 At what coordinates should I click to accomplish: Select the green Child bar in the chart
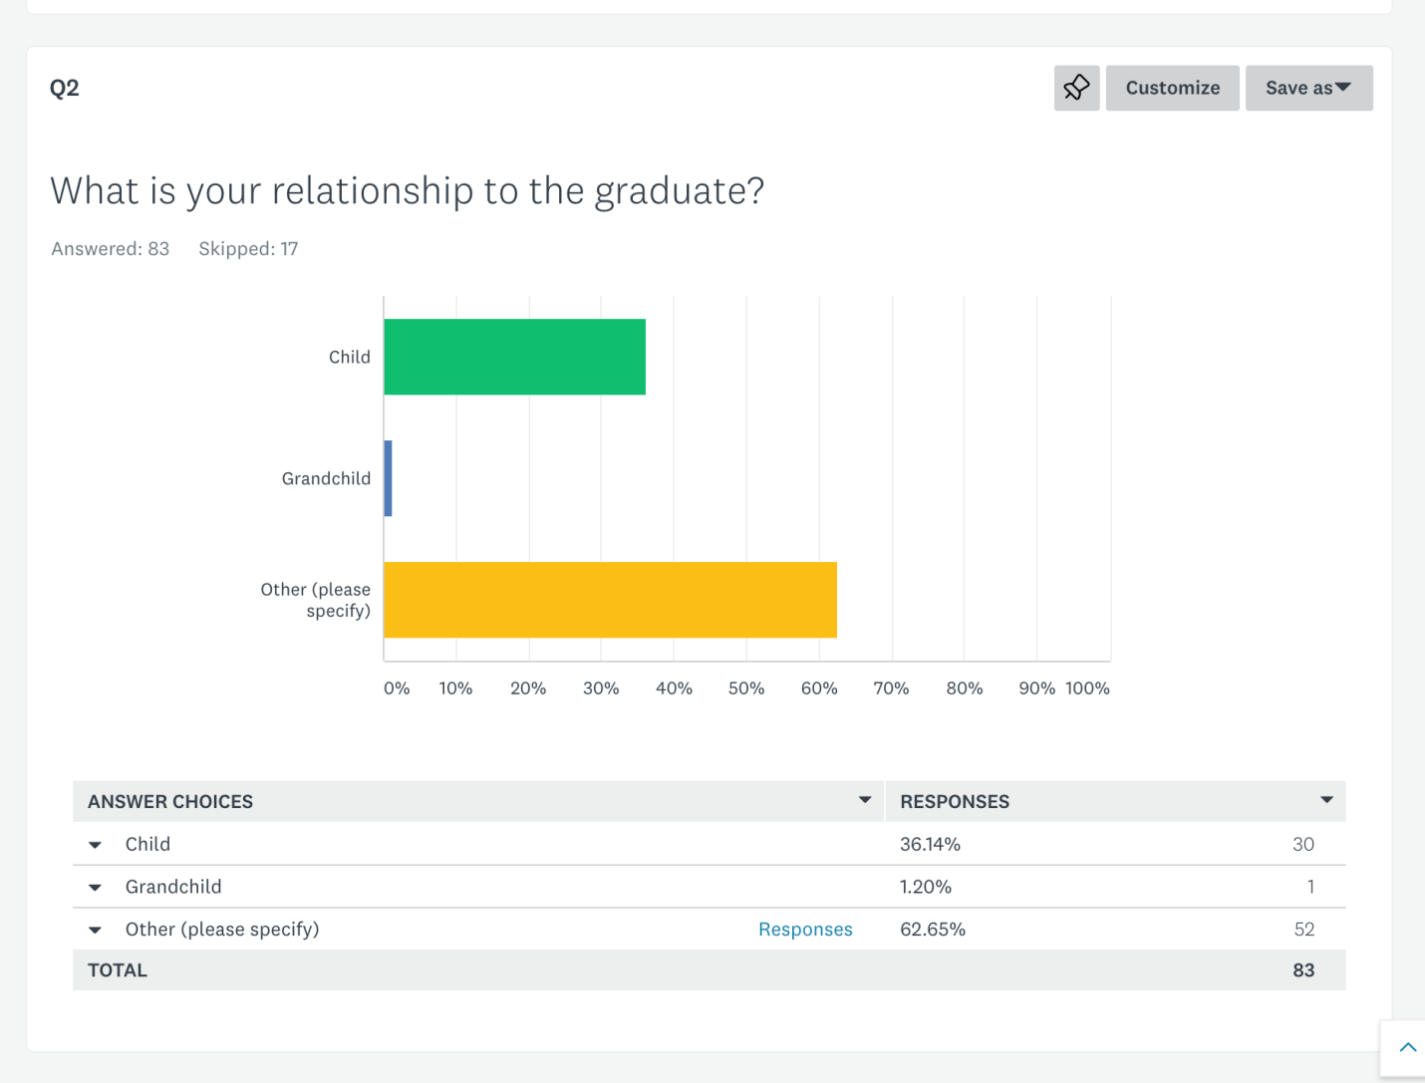(514, 356)
